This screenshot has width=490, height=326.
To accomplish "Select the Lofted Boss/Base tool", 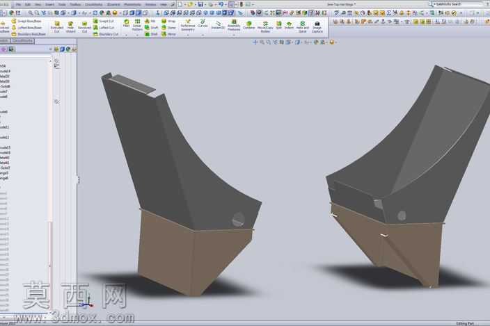I will click(26, 27).
